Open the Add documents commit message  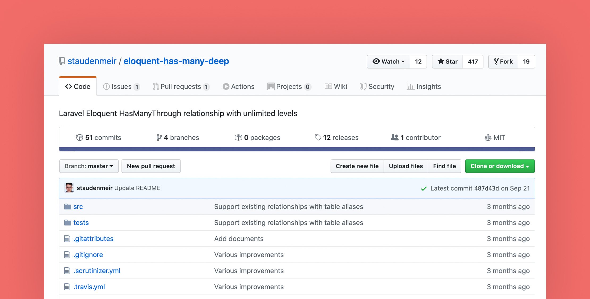pos(239,239)
